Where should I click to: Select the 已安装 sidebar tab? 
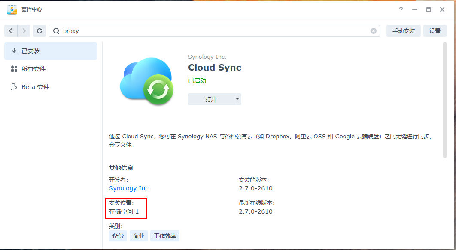click(51, 51)
